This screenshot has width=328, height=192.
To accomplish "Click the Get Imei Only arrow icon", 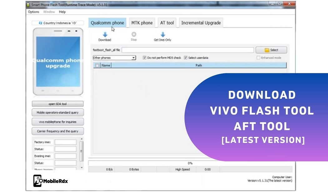I will pyautogui.click(x=163, y=34).
